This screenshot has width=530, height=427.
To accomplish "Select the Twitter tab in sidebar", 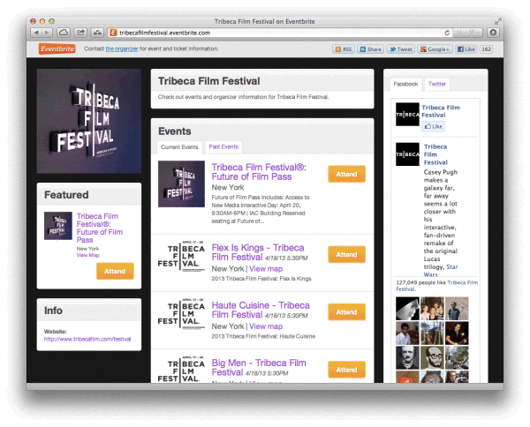I will pos(436,84).
